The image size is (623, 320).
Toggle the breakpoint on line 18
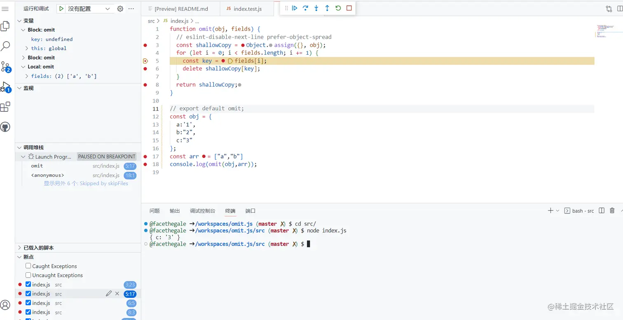[145, 164]
